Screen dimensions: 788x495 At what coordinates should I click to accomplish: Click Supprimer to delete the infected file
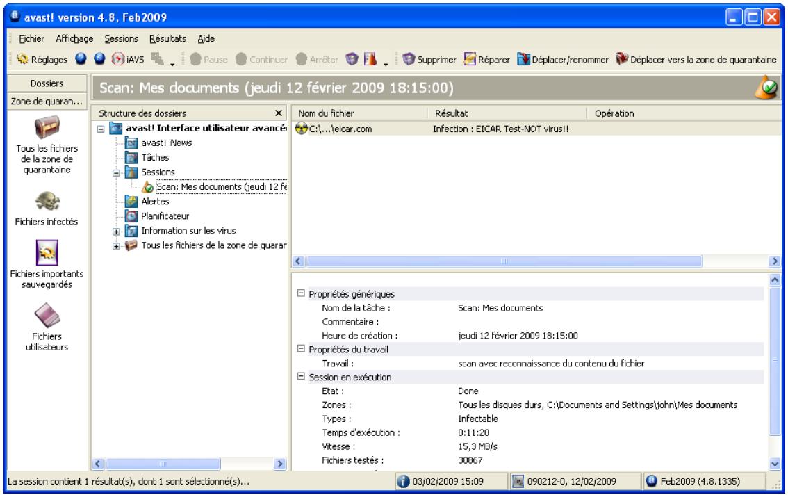click(x=429, y=59)
